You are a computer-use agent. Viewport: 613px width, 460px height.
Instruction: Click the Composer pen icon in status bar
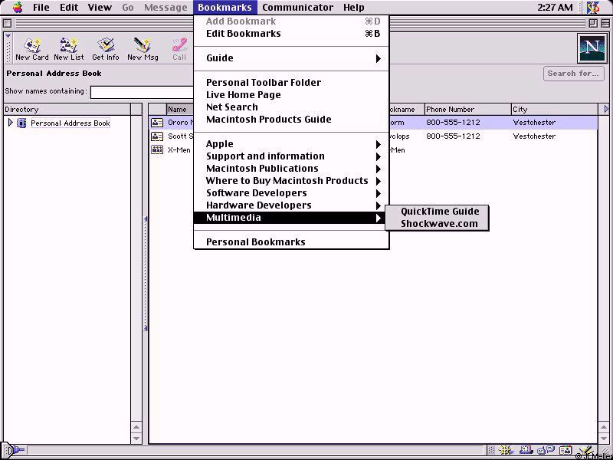[584, 451]
